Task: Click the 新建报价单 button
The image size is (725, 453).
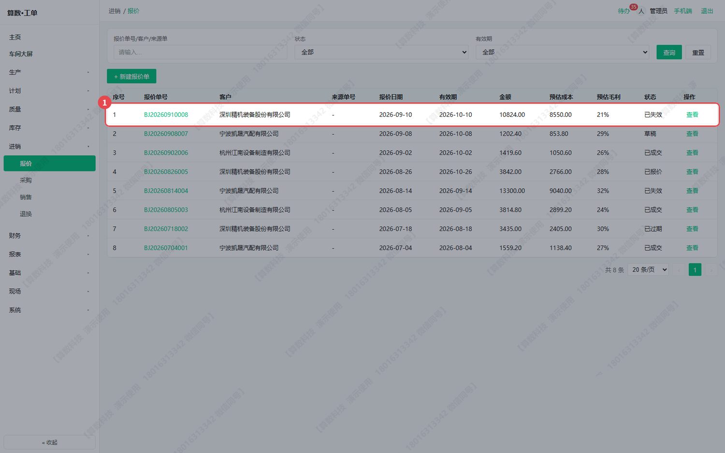Action: tap(131, 76)
